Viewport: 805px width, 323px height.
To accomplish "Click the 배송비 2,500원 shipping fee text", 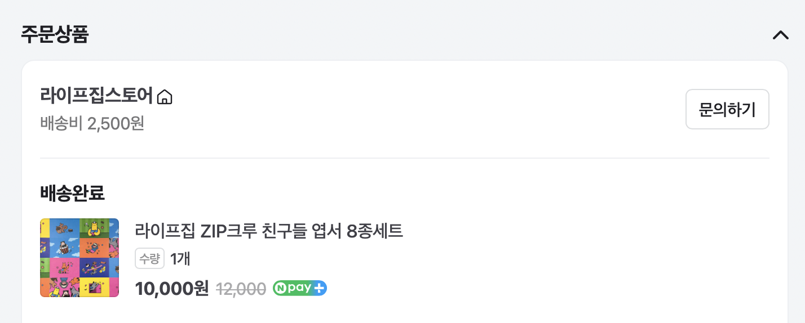I will (92, 123).
